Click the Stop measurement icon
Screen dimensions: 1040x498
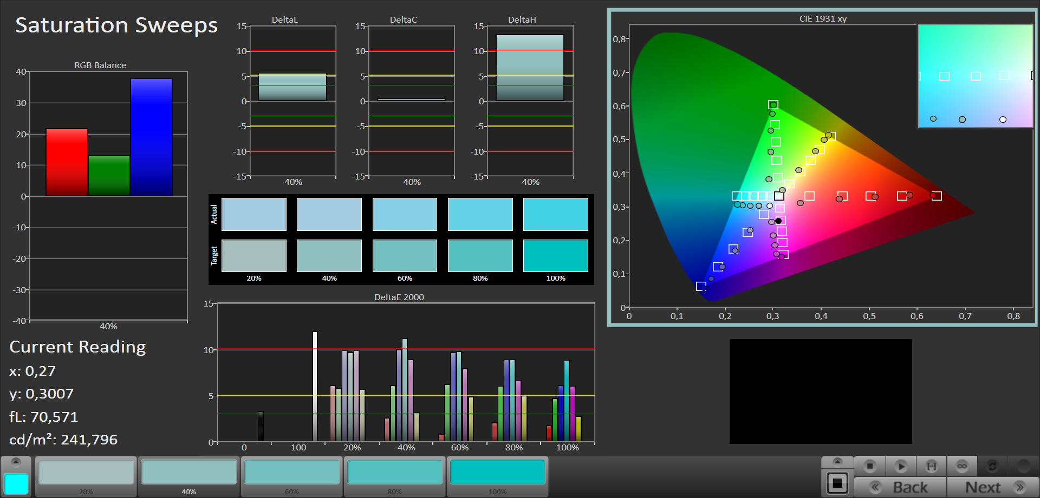click(870, 466)
